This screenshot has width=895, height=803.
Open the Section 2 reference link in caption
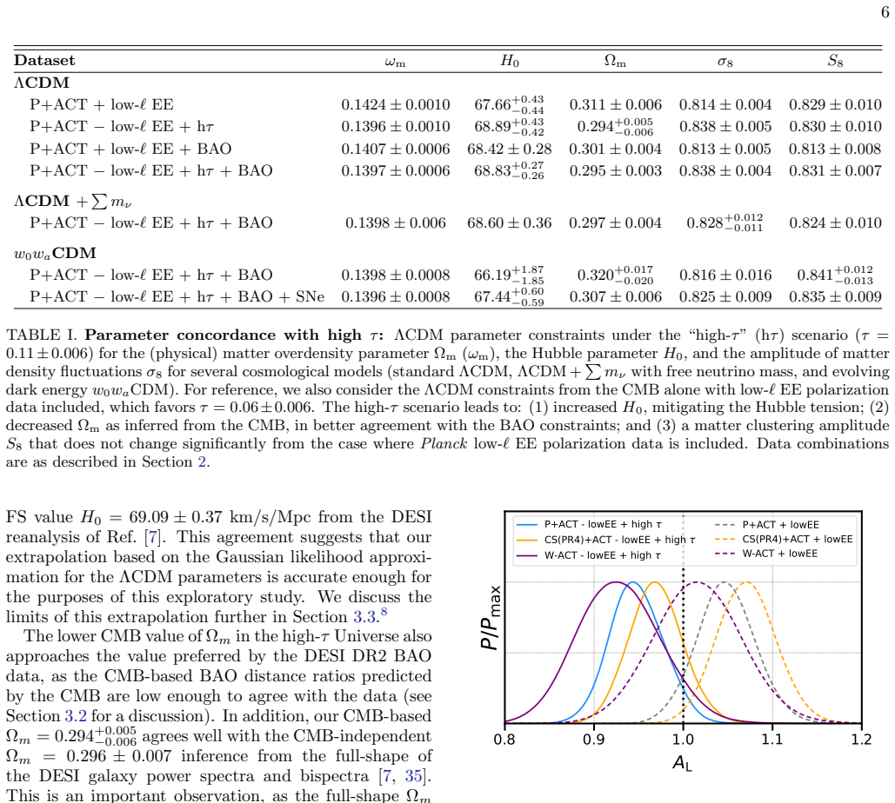coord(202,461)
